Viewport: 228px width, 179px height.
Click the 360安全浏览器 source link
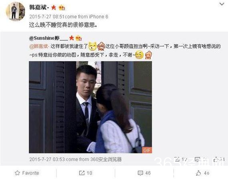pos(106,159)
